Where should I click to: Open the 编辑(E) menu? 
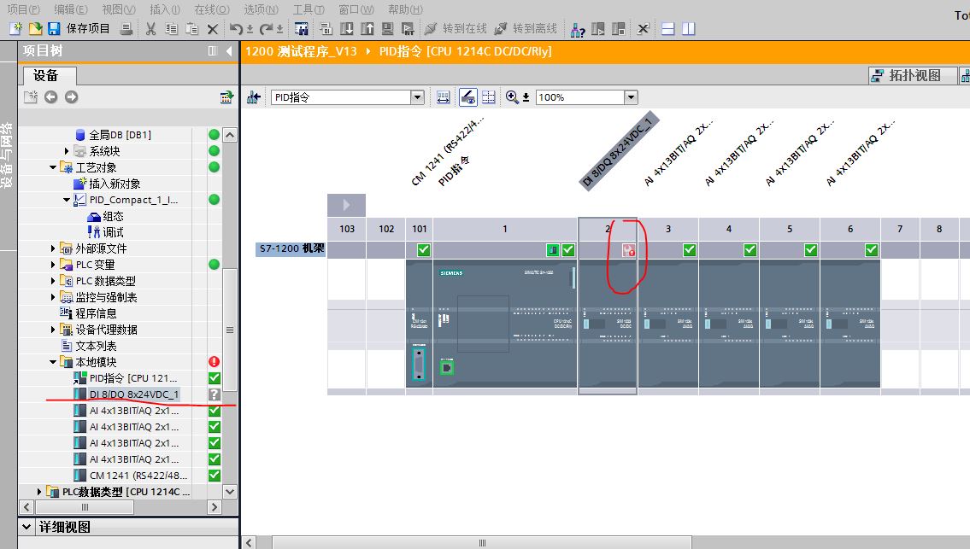coord(71,9)
